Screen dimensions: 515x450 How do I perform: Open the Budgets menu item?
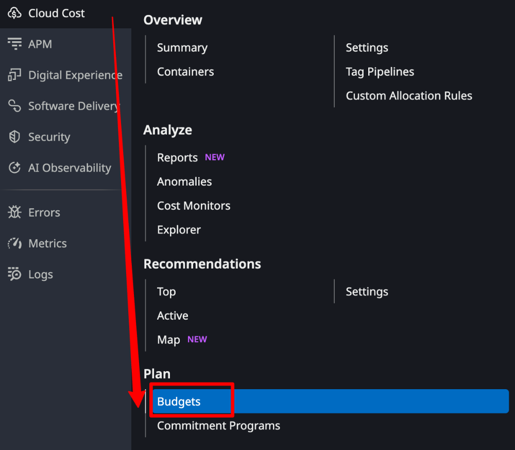(179, 402)
